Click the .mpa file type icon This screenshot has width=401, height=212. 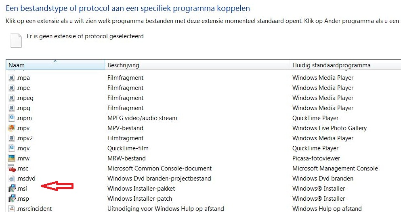pos(12,78)
